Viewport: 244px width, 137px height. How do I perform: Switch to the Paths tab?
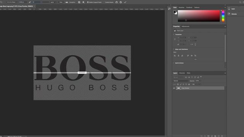click(x=188, y=73)
